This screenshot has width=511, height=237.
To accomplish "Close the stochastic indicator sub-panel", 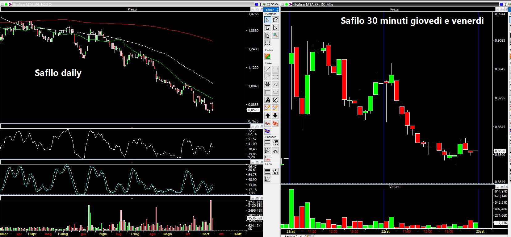I will click(x=262, y=162).
